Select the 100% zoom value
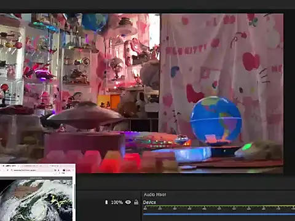 117,203
